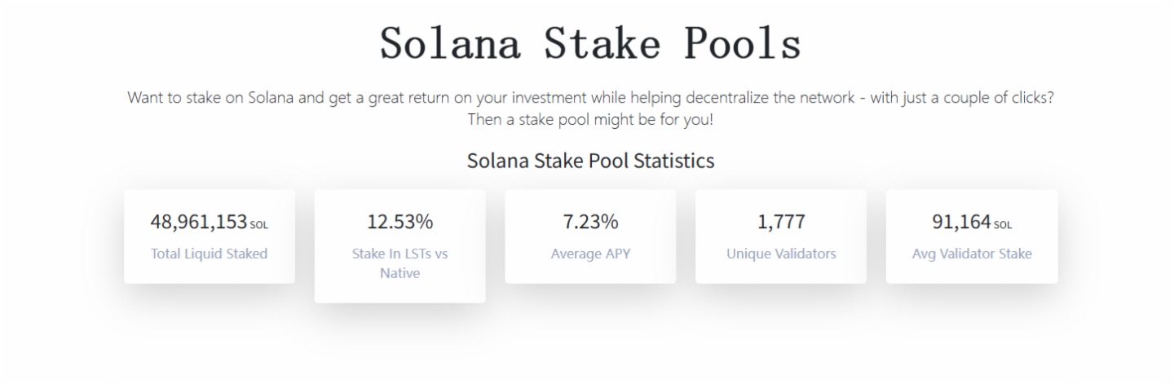Click the word Solana in the title

click(x=451, y=43)
